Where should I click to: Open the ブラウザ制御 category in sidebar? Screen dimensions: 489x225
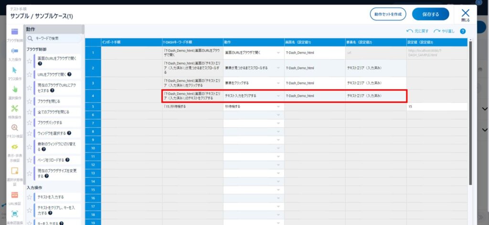click(x=14, y=32)
